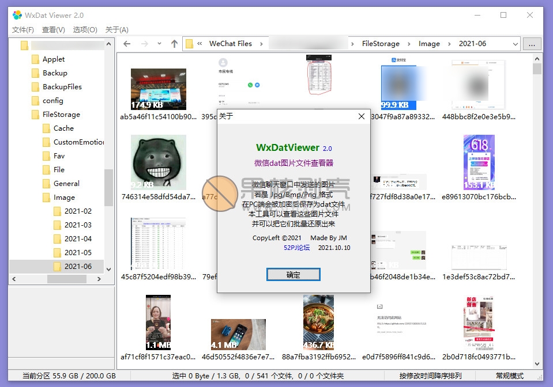Open the address bar history dropdown

click(x=516, y=44)
